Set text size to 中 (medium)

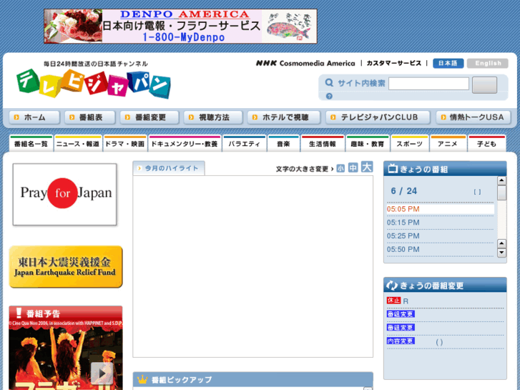(353, 168)
